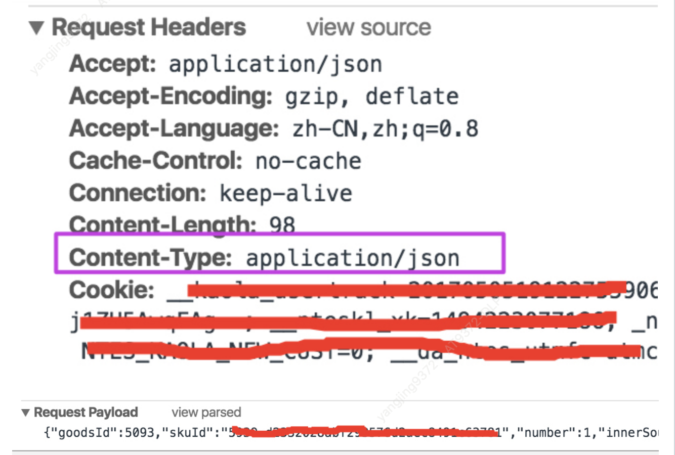Click the Accept-Encoding gzip, deflate value
The width and height of the screenshot is (675, 455).
371,97
